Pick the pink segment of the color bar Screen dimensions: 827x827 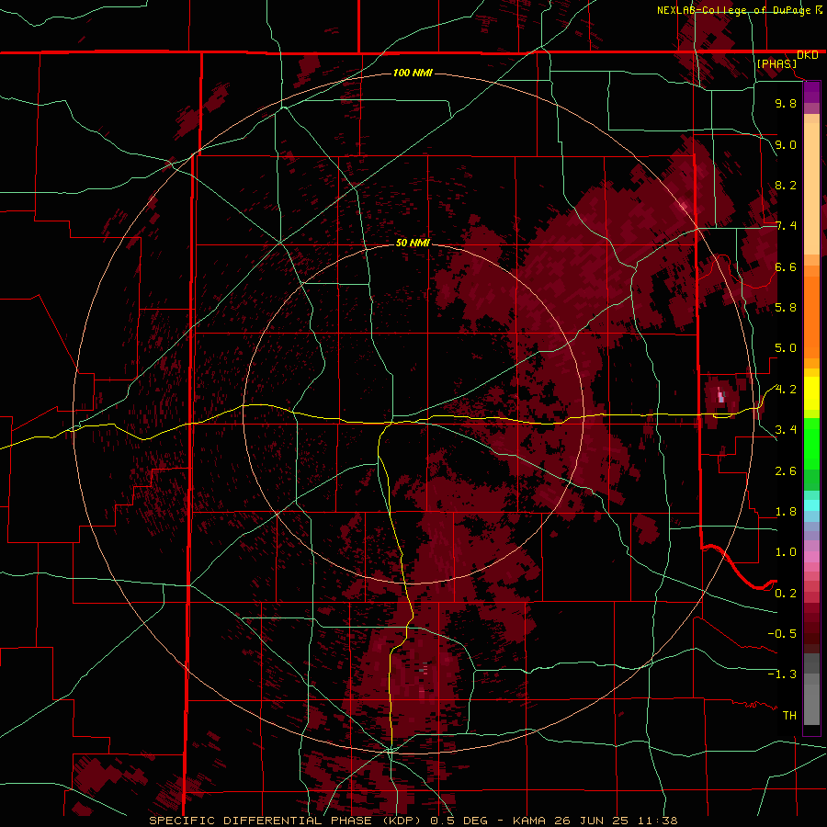click(x=811, y=557)
